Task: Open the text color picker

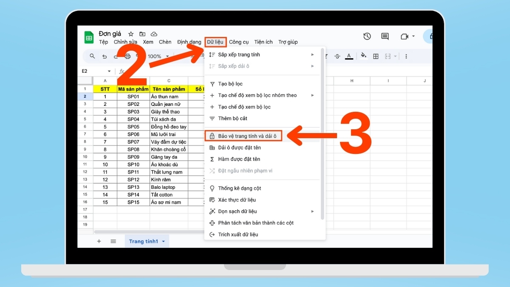Action: [349, 56]
